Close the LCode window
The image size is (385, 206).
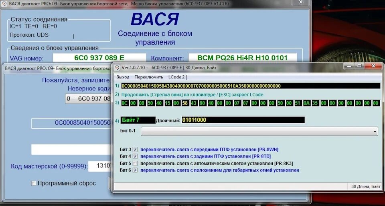coord(373,66)
